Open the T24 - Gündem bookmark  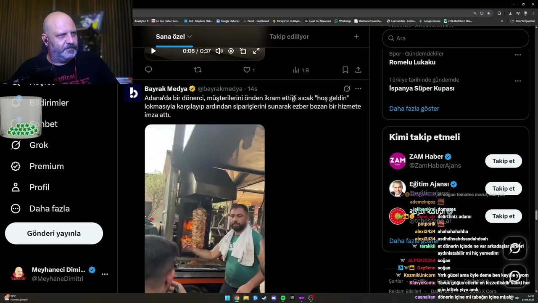[198, 21]
